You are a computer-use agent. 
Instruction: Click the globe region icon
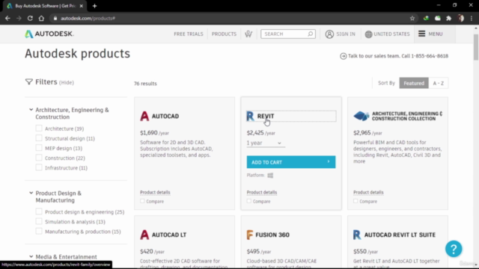click(368, 34)
